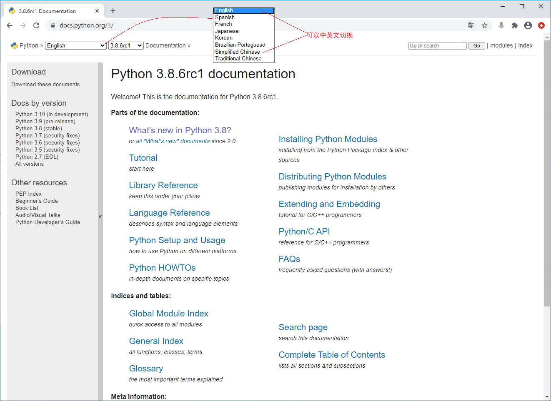The width and height of the screenshot is (551, 401).
Task: Open the 3.8.6rc1 version dropdown
Action: (x=126, y=45)
